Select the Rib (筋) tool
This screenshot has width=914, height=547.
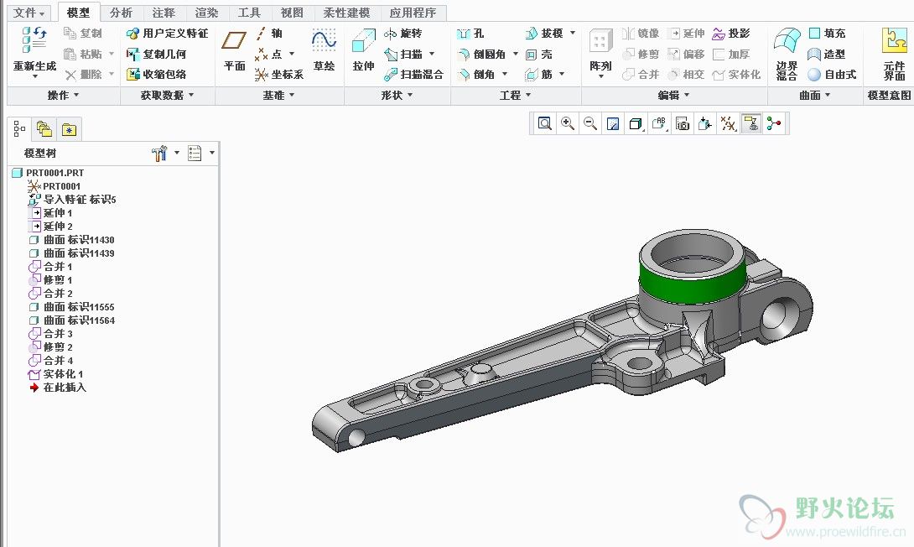(538, 74)
